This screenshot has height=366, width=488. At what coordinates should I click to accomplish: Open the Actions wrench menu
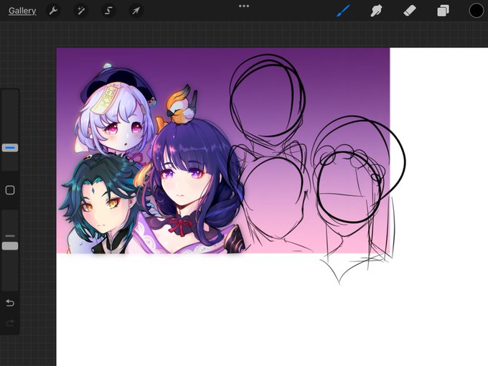54,11
